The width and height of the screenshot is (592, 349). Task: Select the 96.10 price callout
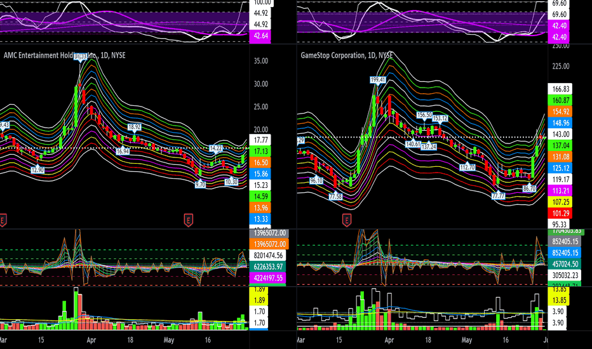[x=316, y=180]
